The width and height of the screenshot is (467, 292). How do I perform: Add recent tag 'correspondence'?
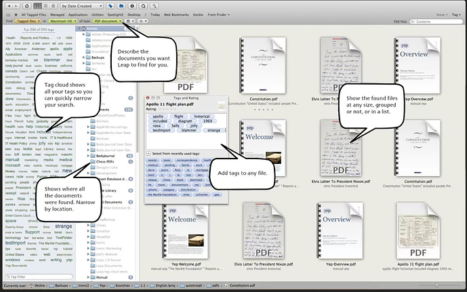coord(187,160)
